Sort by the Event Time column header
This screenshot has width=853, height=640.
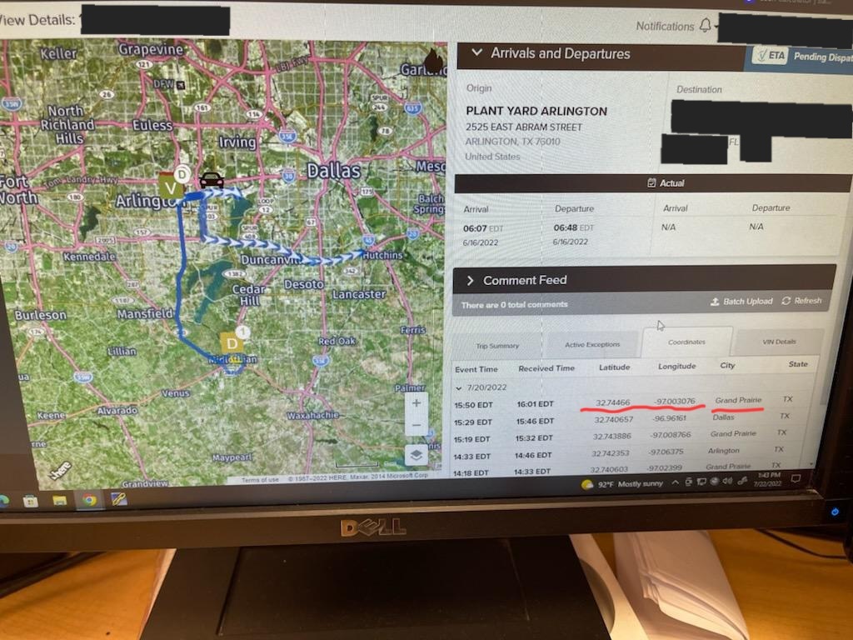click(x=476, y=369)
